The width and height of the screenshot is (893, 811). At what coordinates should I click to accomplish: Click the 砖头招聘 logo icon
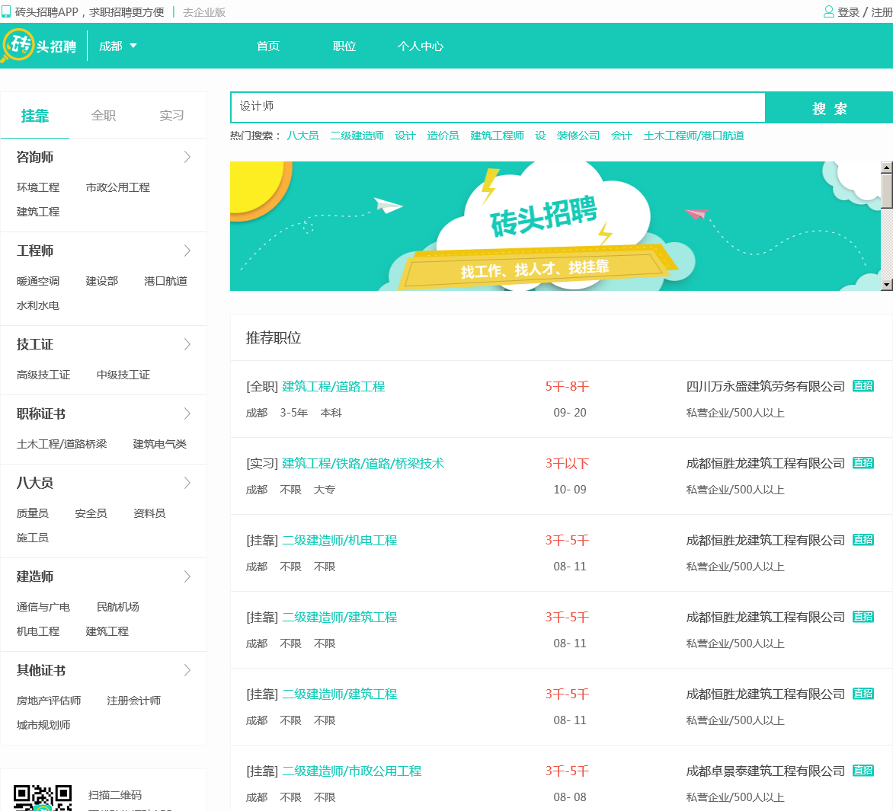point(18,46)
